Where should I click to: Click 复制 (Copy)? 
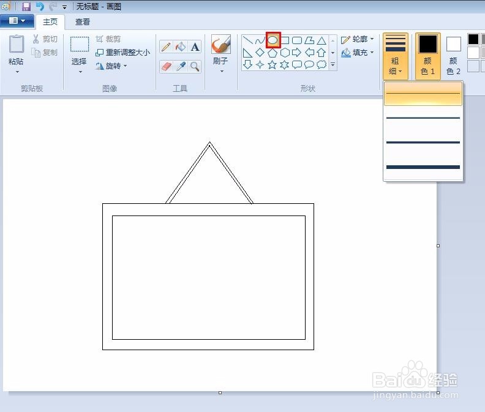coord(45,53)
